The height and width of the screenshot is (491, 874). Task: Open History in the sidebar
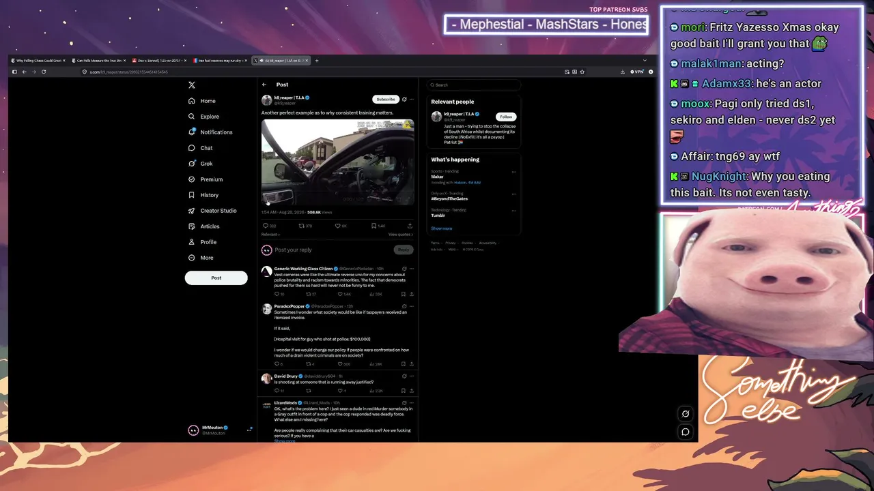(x=203, y=195)
